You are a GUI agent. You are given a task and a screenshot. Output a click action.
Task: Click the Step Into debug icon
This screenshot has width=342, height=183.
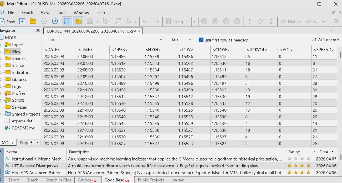[x=249, y=21]
